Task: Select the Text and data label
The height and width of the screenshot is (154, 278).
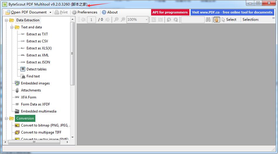Action: (31, 27)
